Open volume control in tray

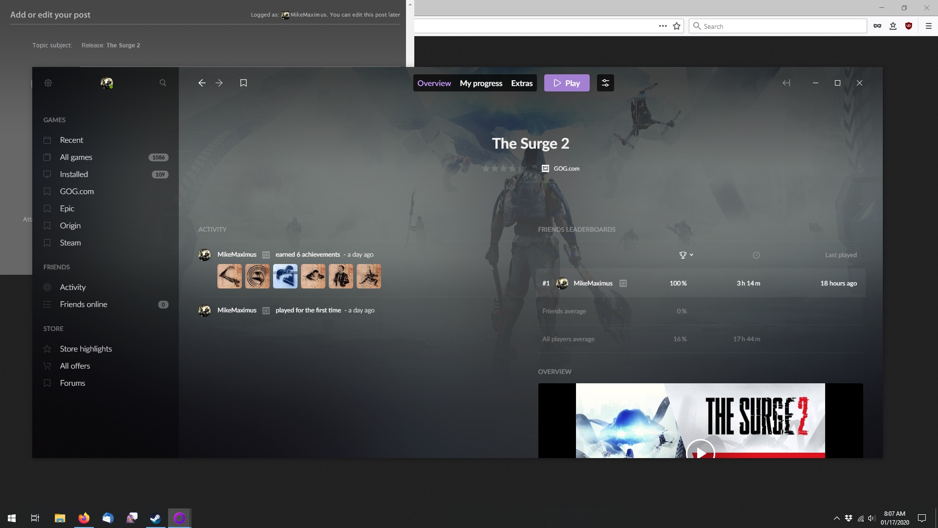point(872,518)
